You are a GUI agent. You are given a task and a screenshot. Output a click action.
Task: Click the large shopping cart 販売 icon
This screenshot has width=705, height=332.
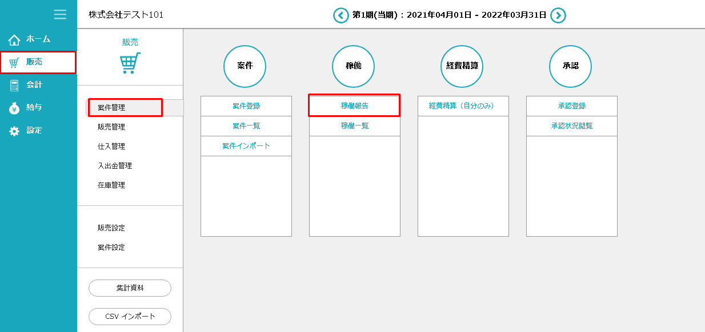click(x=130, y=63)
